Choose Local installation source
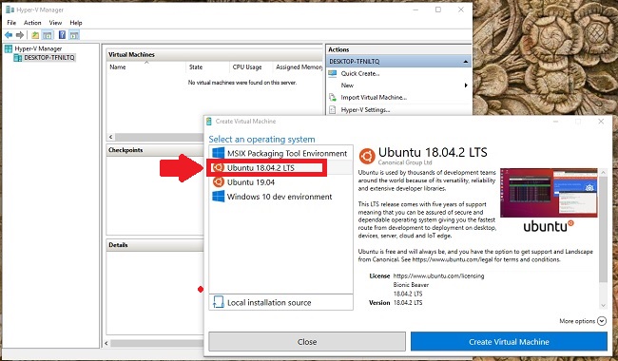Viewport: 618px width, 361px height. [x=280, y=302]
